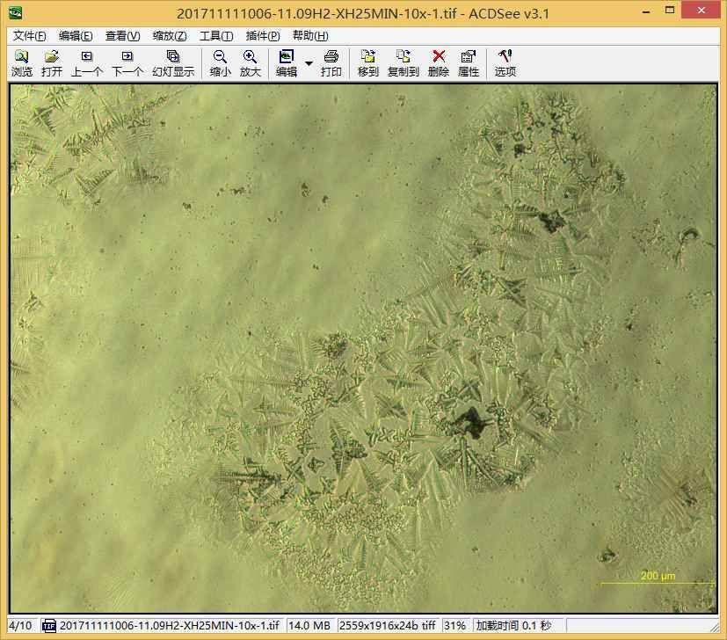Minimize the ACDSee window

point(646,11)
